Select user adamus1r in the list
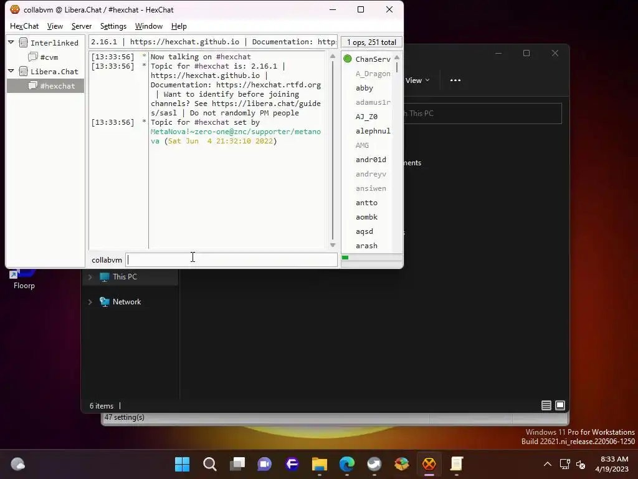638x479 pixels. tap(373, 102)
